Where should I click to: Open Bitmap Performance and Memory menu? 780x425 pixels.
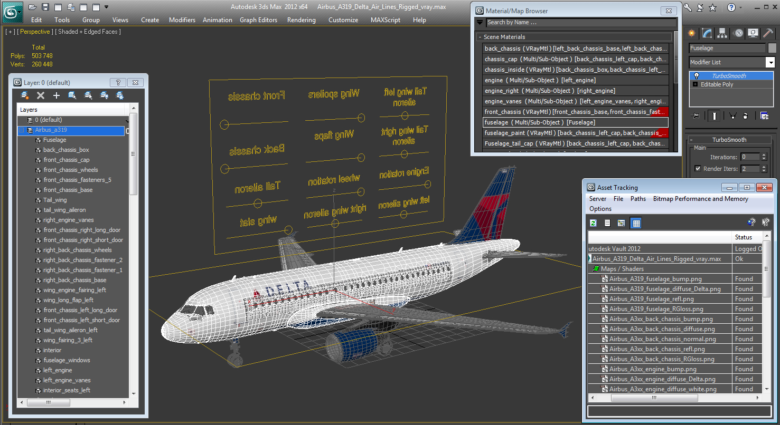coord(700,199)
